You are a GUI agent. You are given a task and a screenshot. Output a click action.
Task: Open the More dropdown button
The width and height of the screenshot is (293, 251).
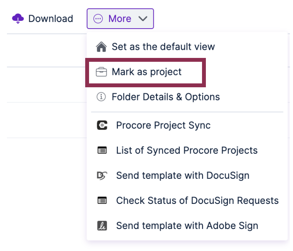pyautogui.click(x=120, y=19)
